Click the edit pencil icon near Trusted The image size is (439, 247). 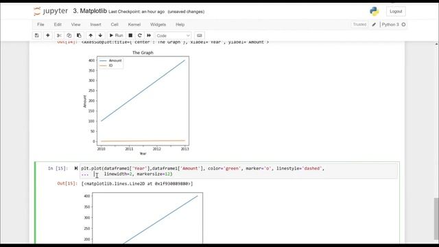click(374, 25)
